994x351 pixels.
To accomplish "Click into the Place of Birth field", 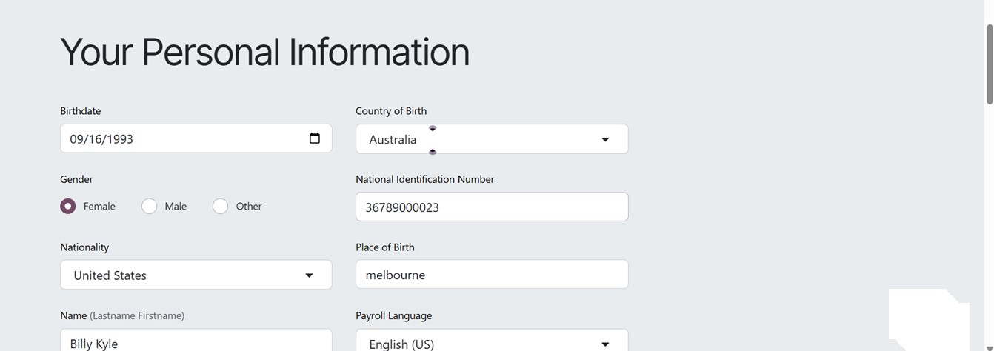I will 492,275.
